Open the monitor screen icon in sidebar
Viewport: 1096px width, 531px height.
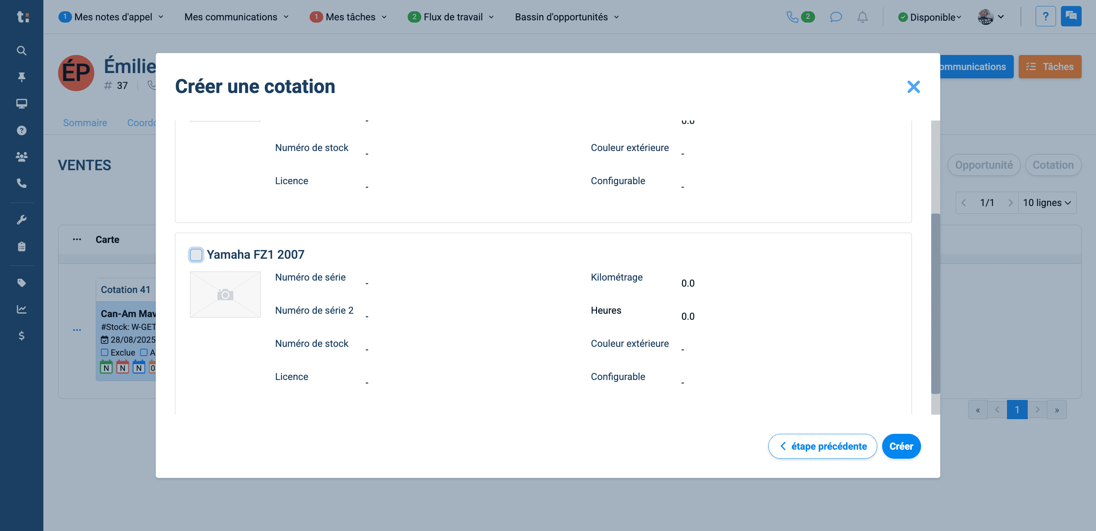coord(22,104)
